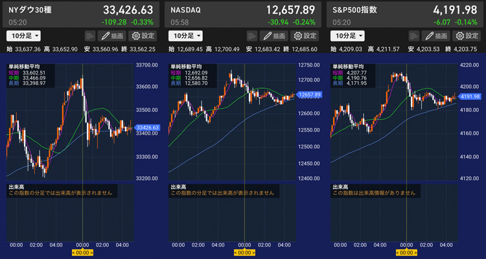Click the 12,657.89 NASDAQ price value
The height and width of the screenshot is (259, 486).
(291, 10)
